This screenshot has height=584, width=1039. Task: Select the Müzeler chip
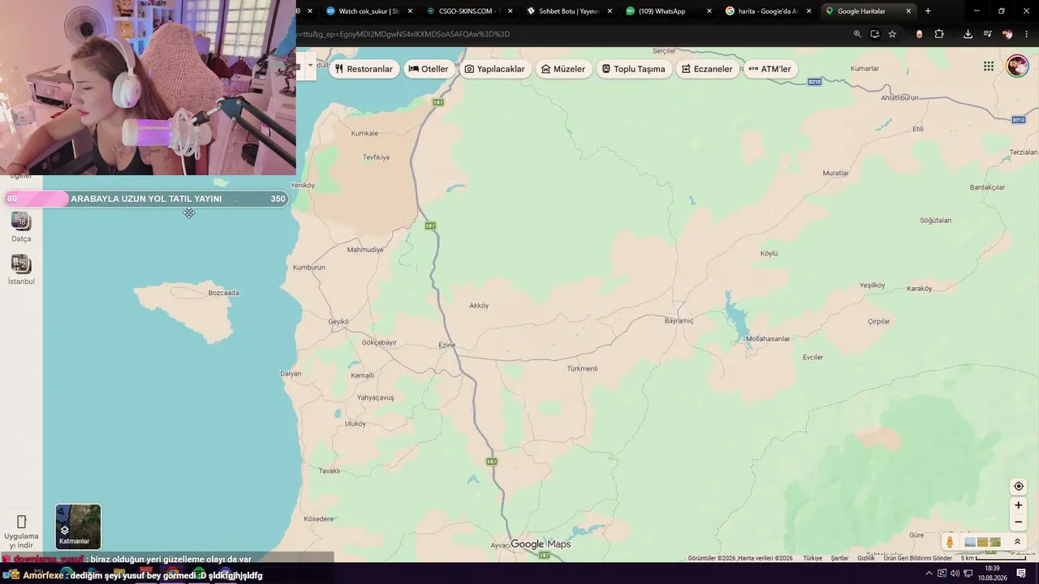coord(563,69)
